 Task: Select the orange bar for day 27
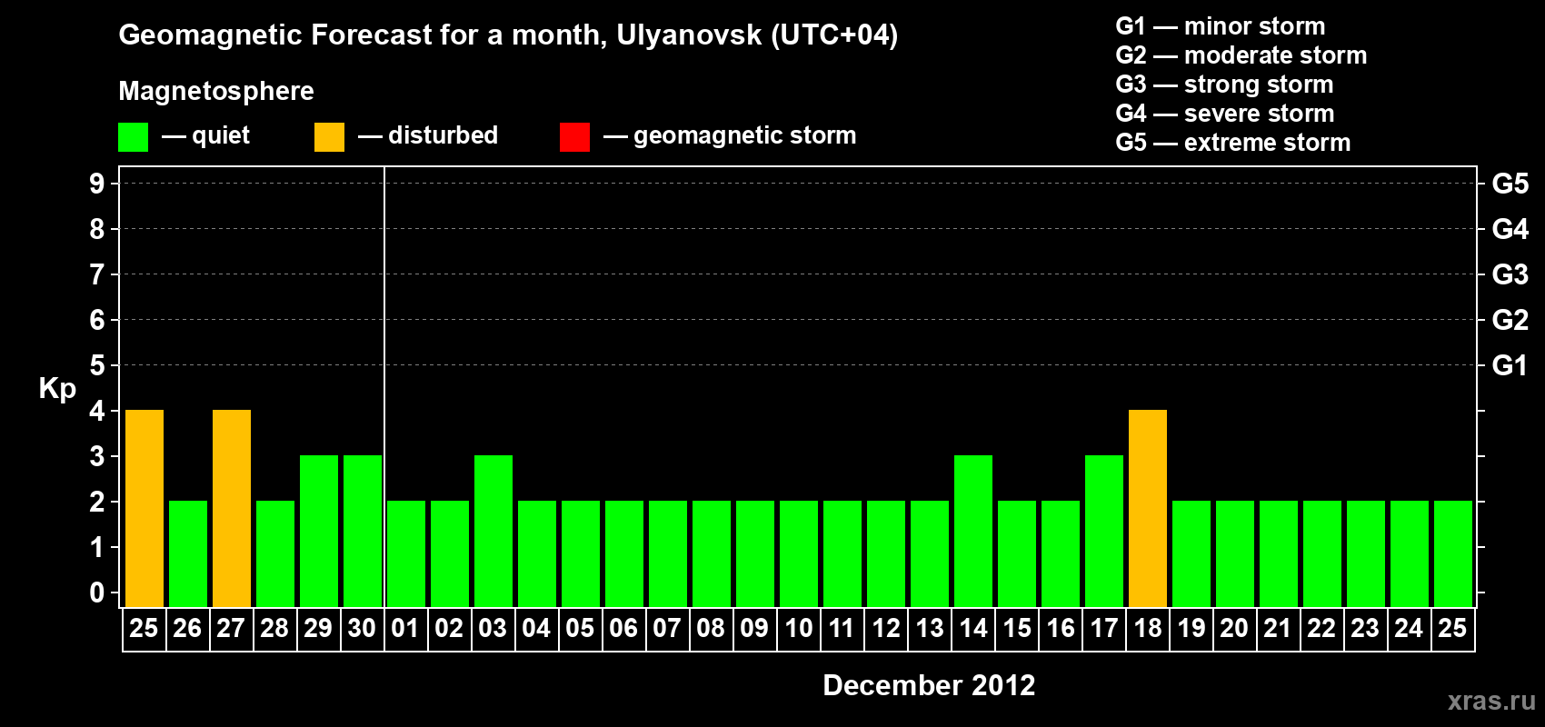point(232,508)
